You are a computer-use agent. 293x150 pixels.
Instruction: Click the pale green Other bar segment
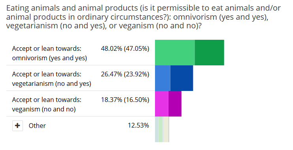click(x=160, y=130)
